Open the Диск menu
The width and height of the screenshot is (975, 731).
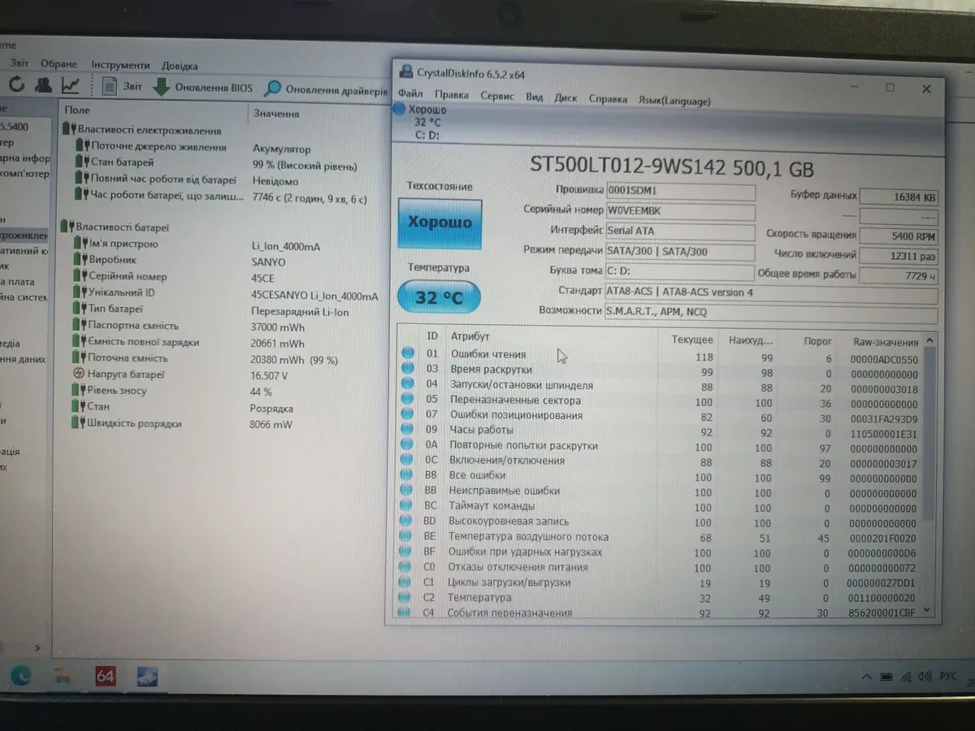(565, 98)
